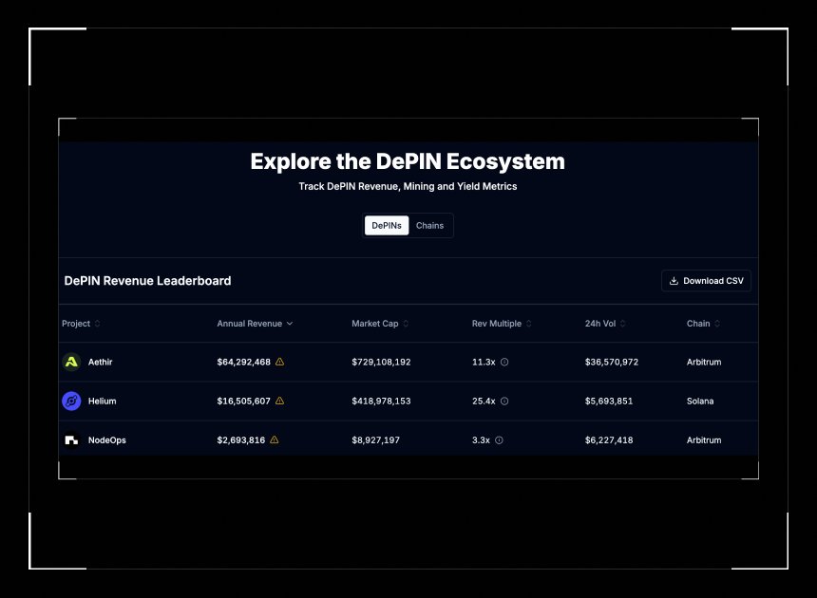
Task: Click the DePIN Revenue Leaderboard heading
Action: coord(147,281)
